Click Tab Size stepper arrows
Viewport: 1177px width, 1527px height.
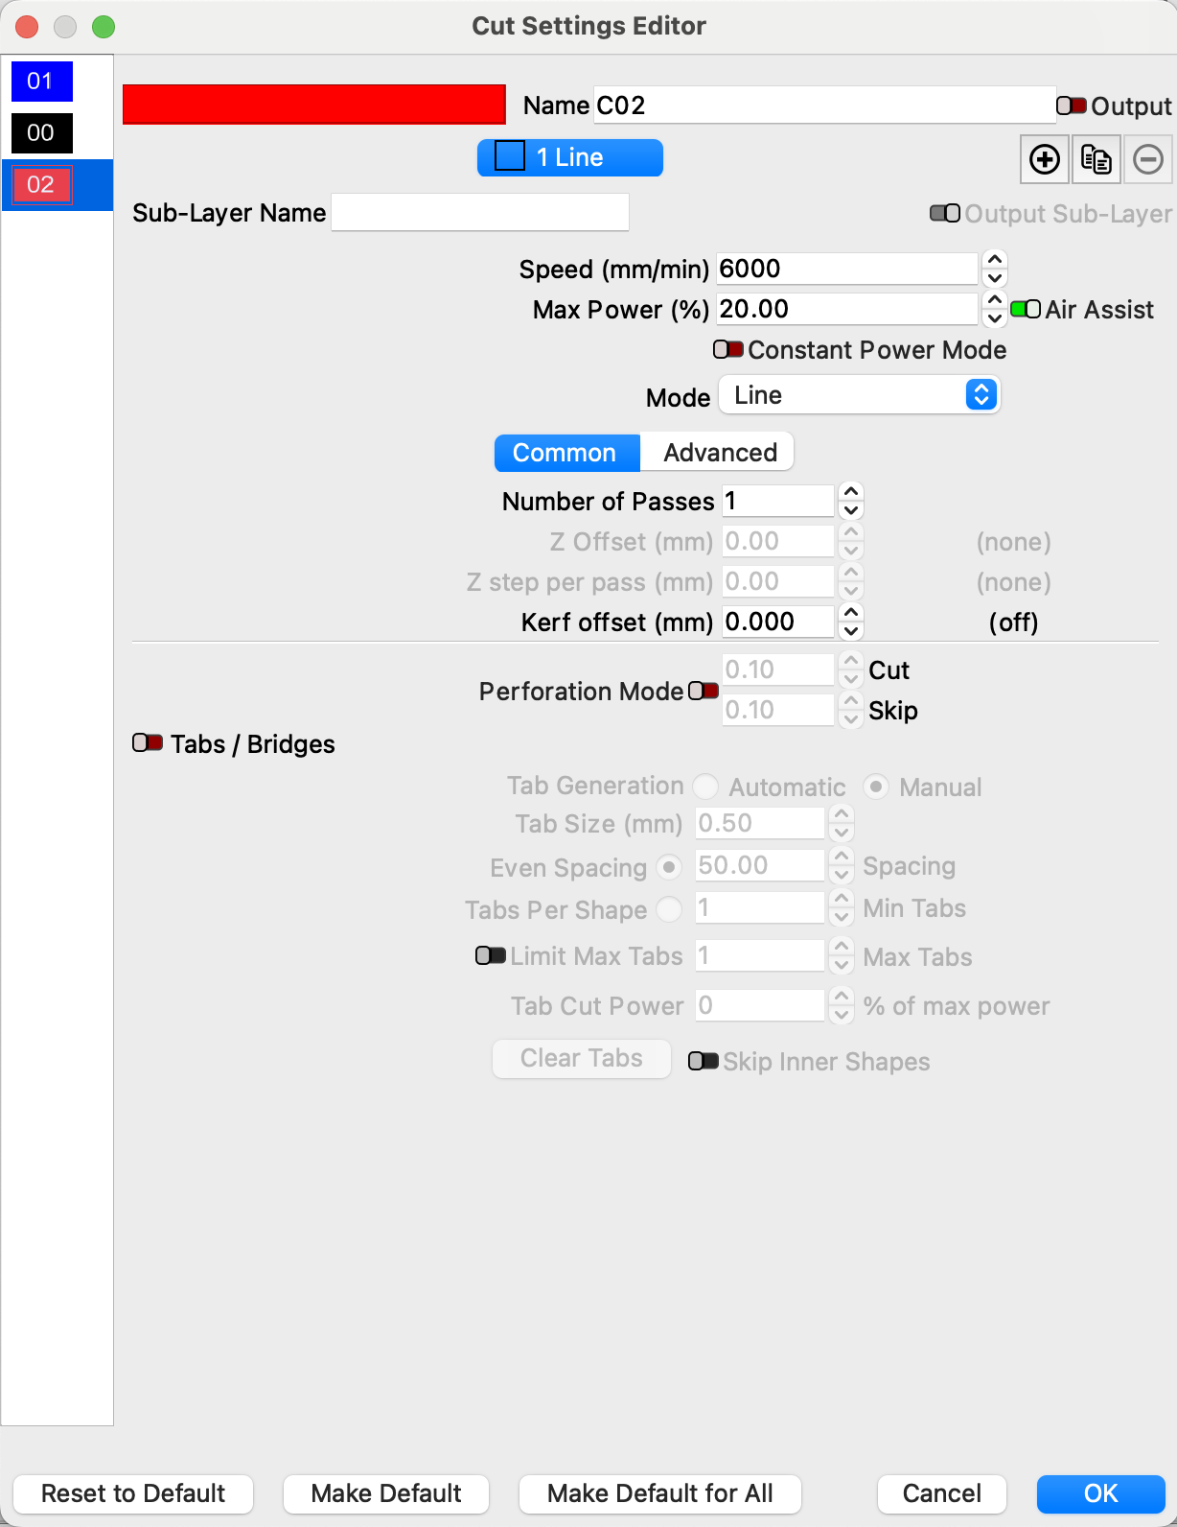pos(842,823)
